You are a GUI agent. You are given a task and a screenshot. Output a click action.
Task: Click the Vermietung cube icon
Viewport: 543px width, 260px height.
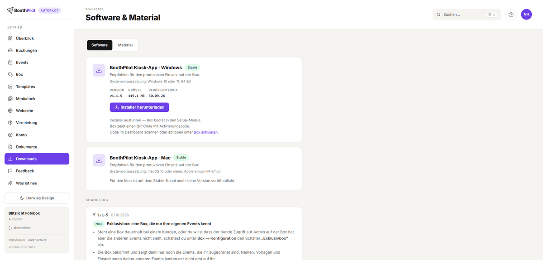10,123
